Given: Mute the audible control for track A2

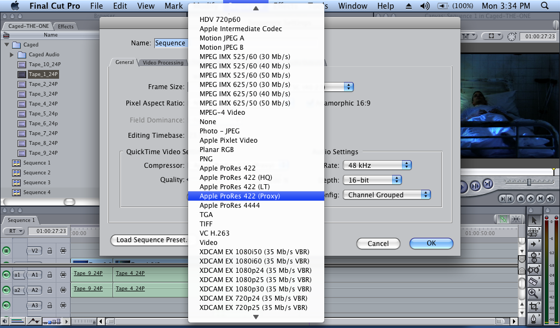Looking at the screenshot, I should point(6,290).
